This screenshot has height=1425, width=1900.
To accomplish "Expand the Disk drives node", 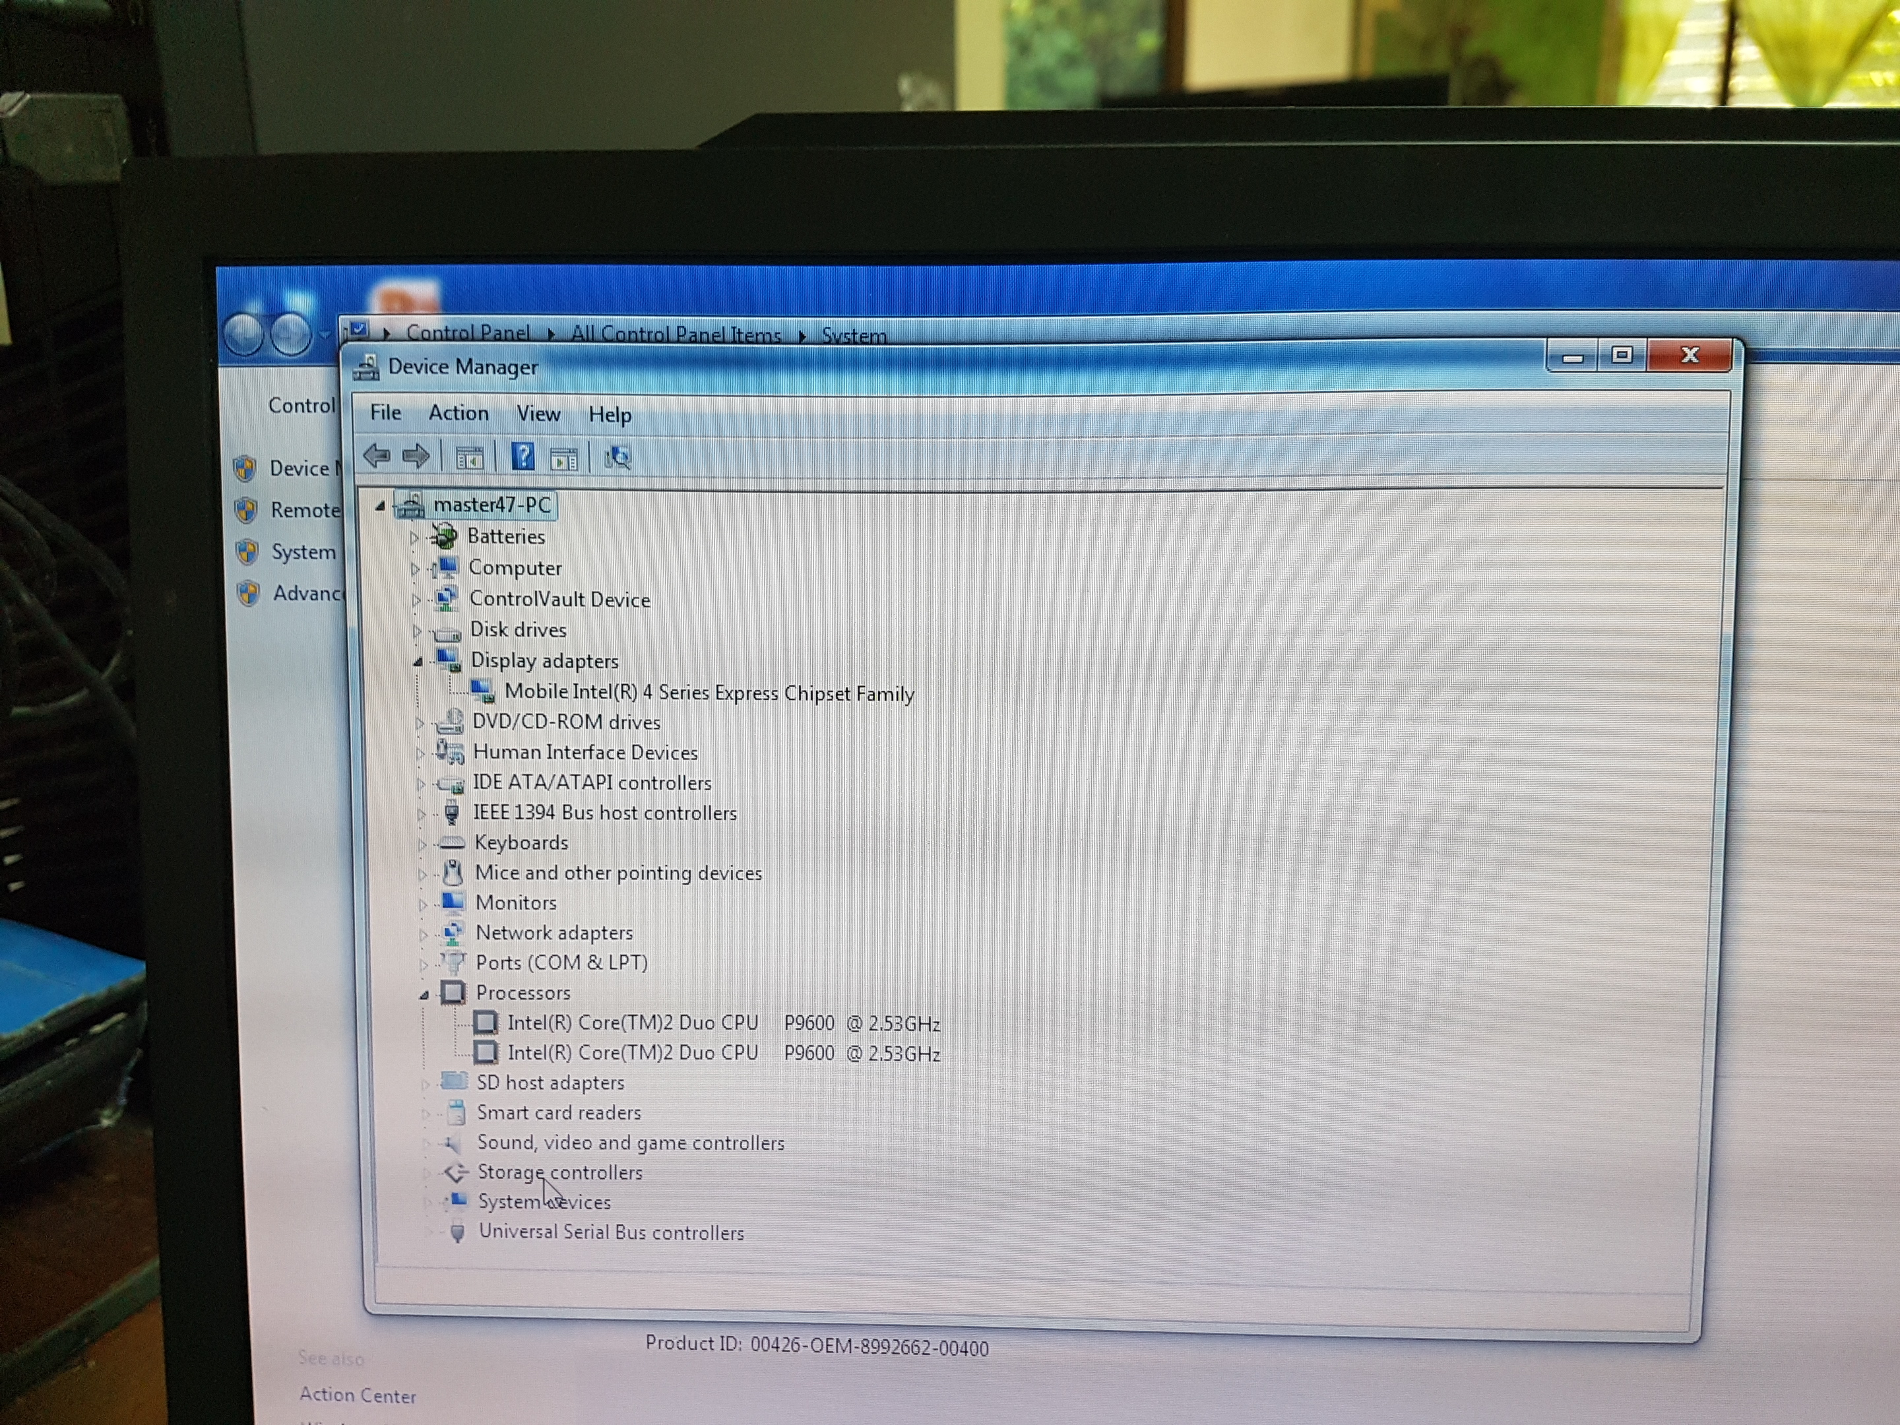I will pyautogui.click(x=416, y=631).
